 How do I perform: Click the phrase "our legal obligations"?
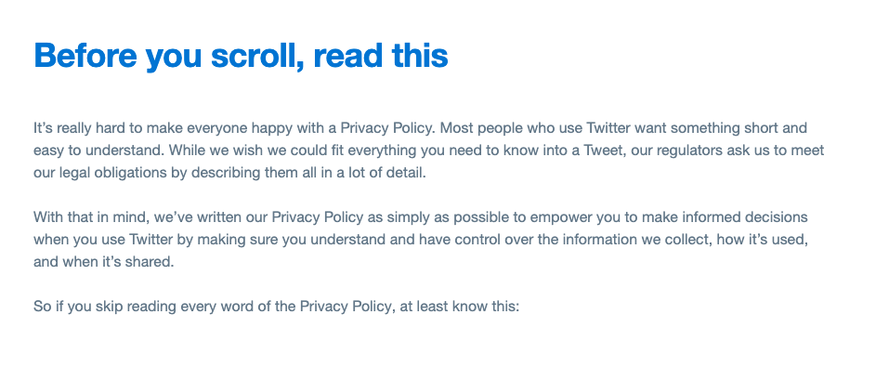click(100, 173)
